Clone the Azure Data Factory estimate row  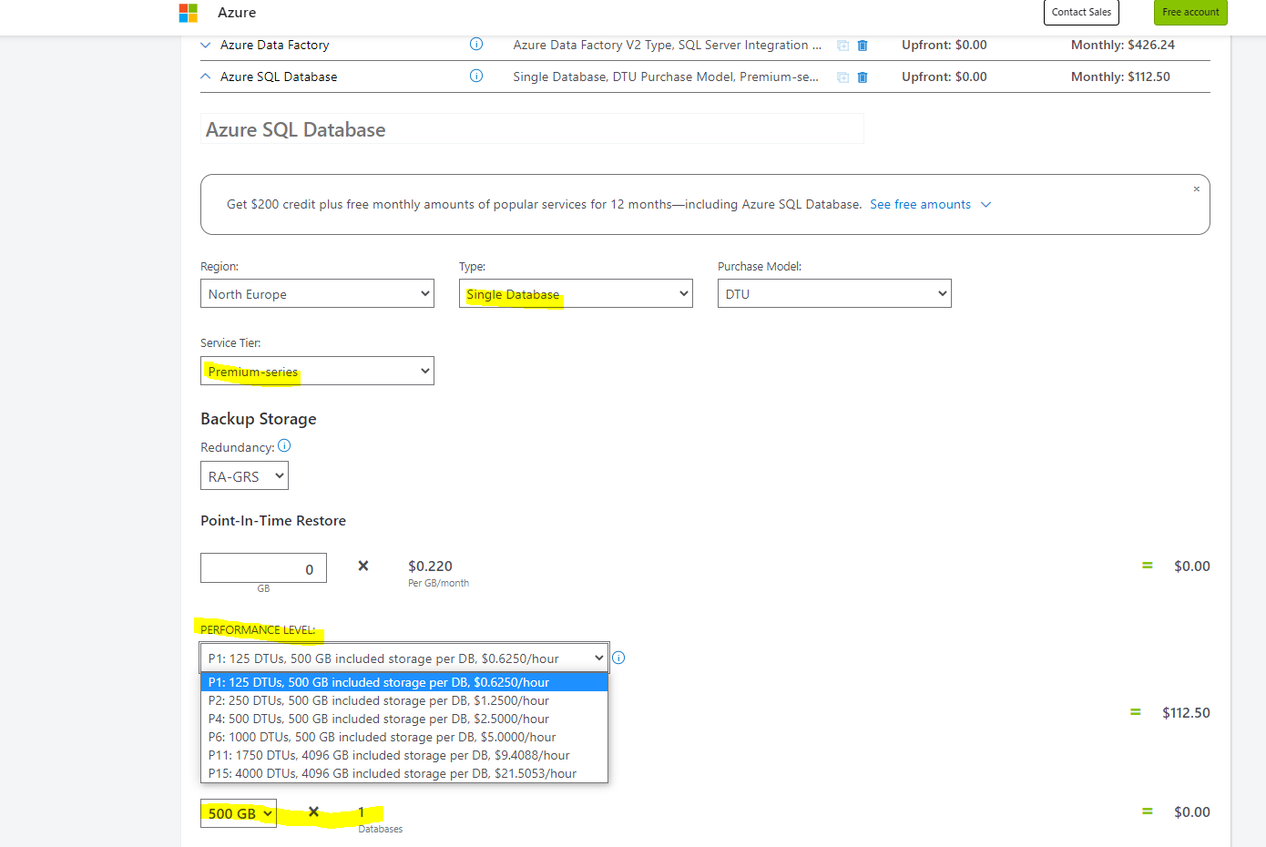click(843, 46)
